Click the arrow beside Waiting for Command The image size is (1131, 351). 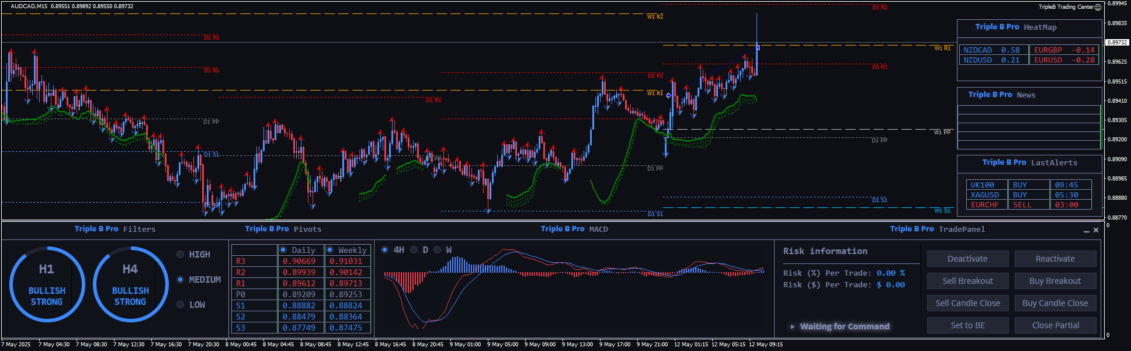792,326
